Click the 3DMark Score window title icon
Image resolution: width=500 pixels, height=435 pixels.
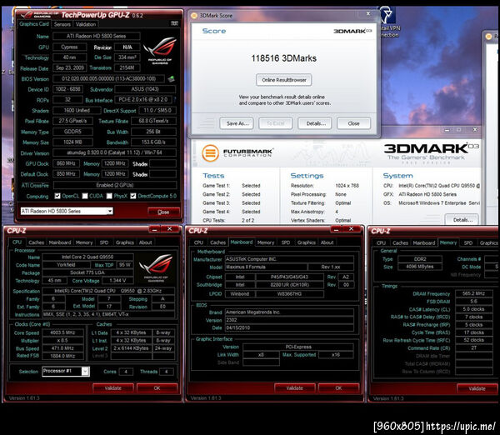pos(193,15)
